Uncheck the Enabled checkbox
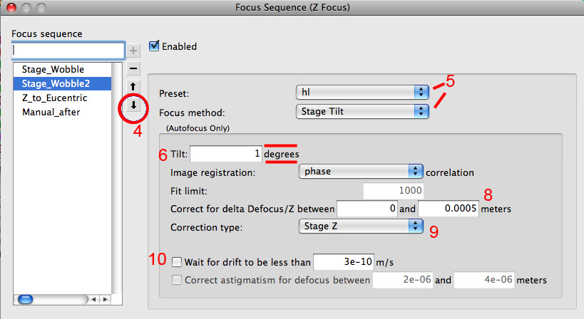 [154, 46]
